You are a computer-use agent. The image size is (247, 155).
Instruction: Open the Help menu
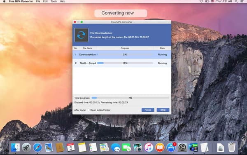coord(63,1)
